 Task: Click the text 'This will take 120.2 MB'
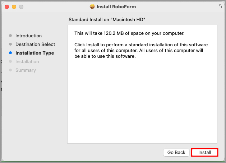[99, 33]
